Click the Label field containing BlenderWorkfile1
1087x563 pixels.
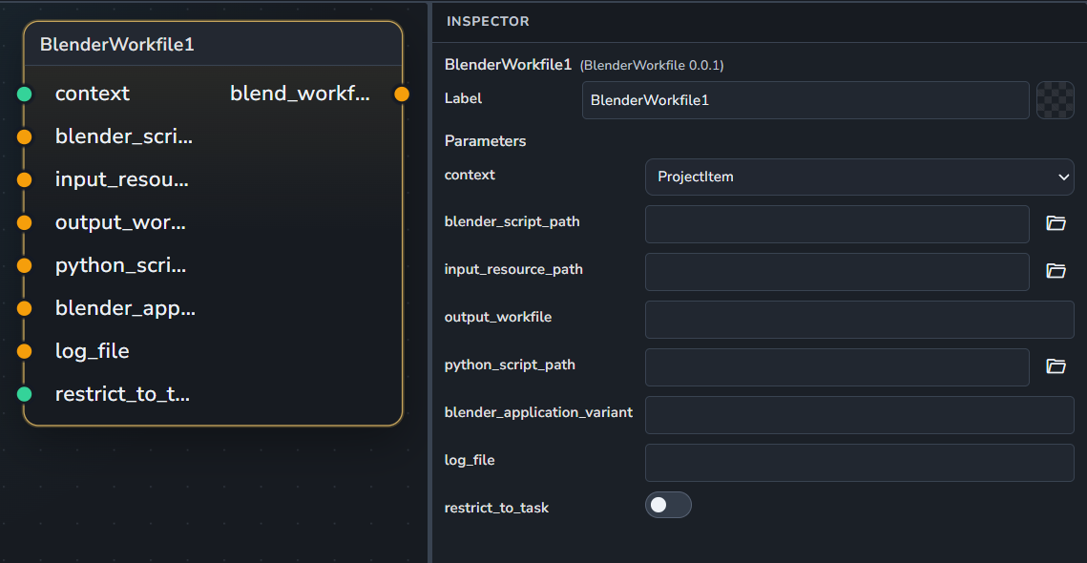(x=805, y=100)
